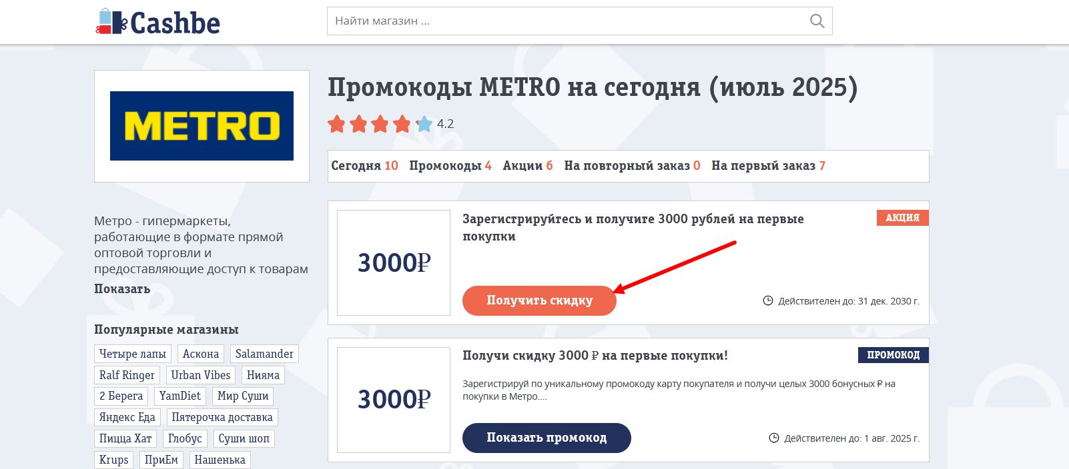
Task: Open the 'Urban Vibes' store link
Action: click(x=201, y=375)
